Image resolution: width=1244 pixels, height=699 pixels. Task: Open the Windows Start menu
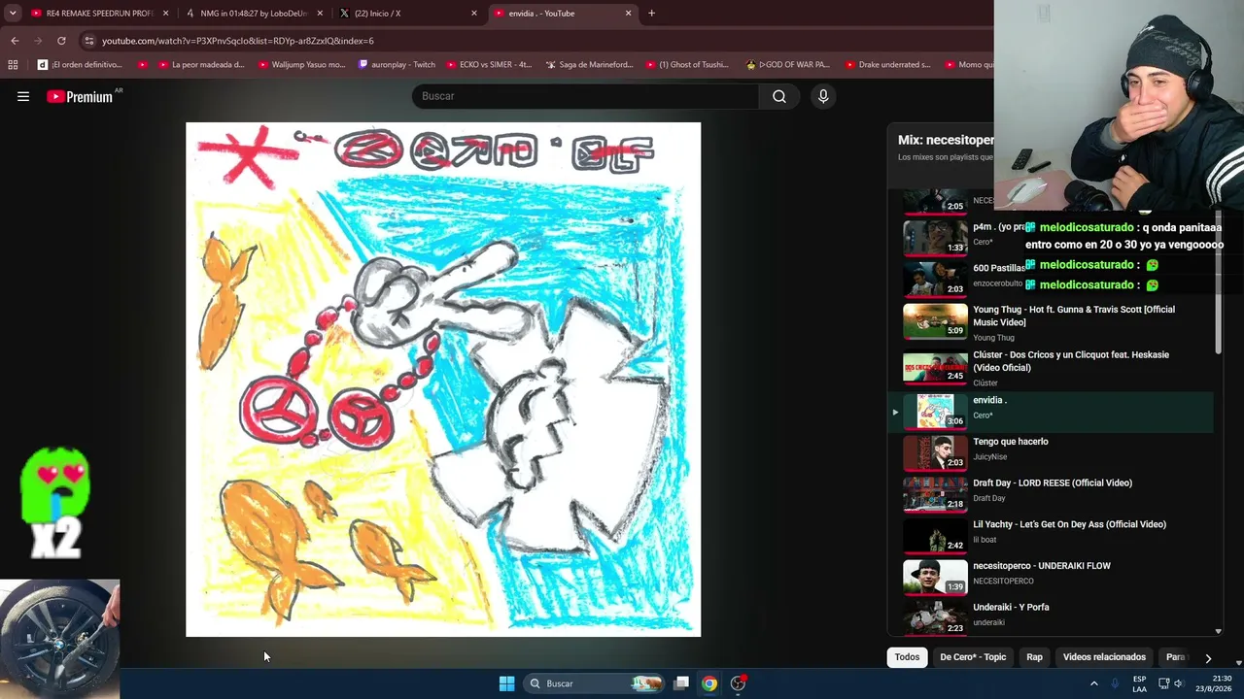(x=506, y=683)
